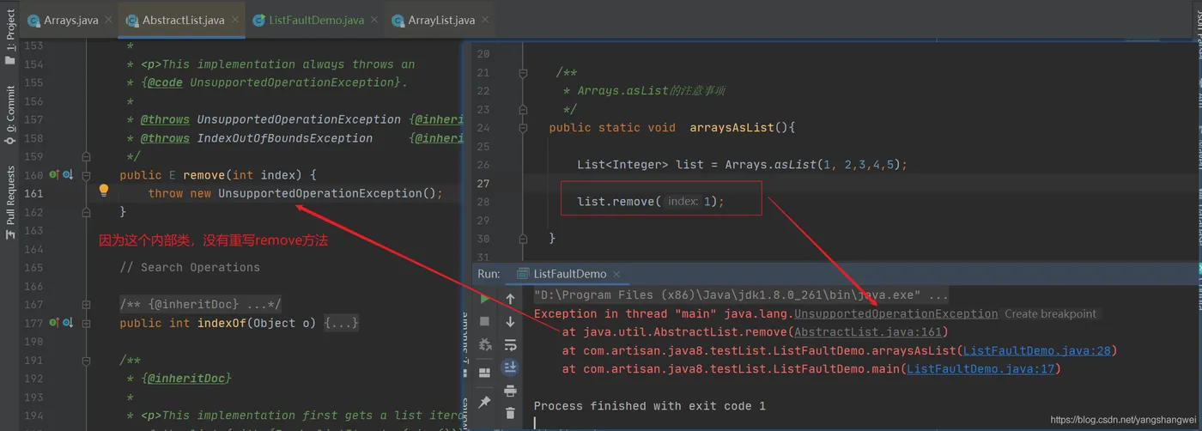This screenshot has height=431, width=1202.
Task: Close the ListFaultDemo.java editor tab
Action: pos(373,20)
